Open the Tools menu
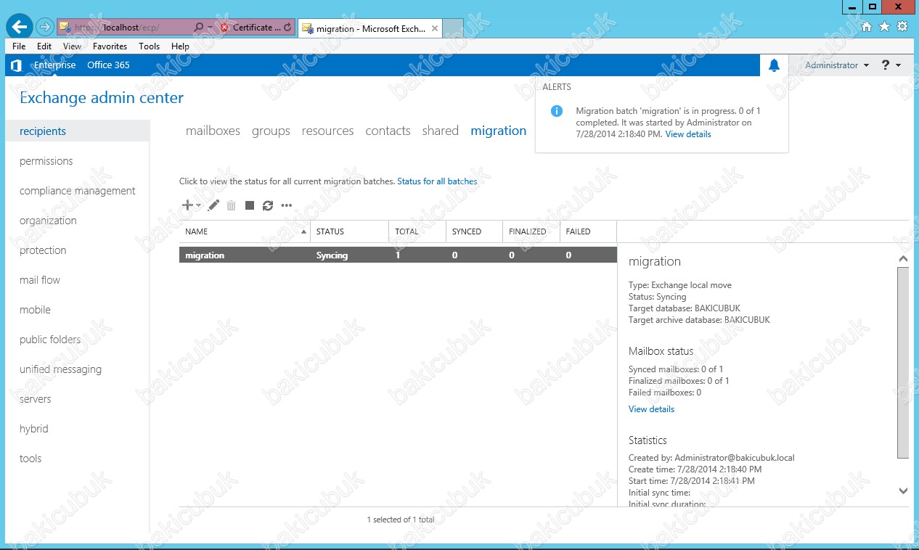Viewport: 919px width, 550px height. [x=149, y=46]
